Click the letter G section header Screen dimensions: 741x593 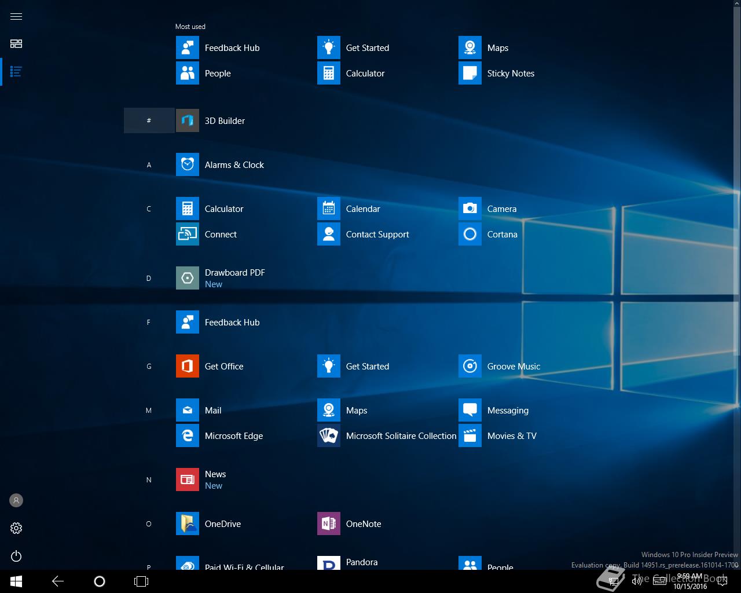[x=149, y=366]
